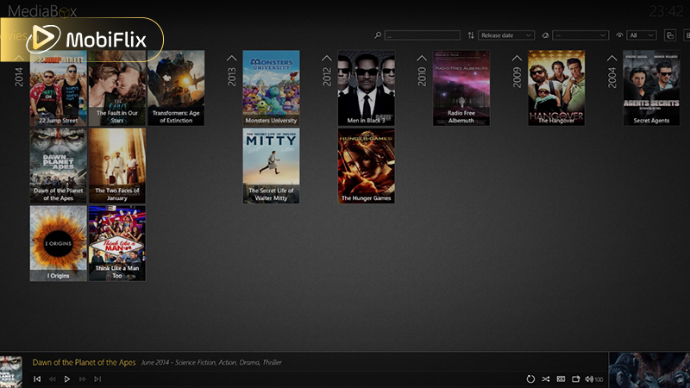Select The Fault in Our Stars poster
This screenshot has width=690, height=388.
pyautogui.click(x=117, y=88)
